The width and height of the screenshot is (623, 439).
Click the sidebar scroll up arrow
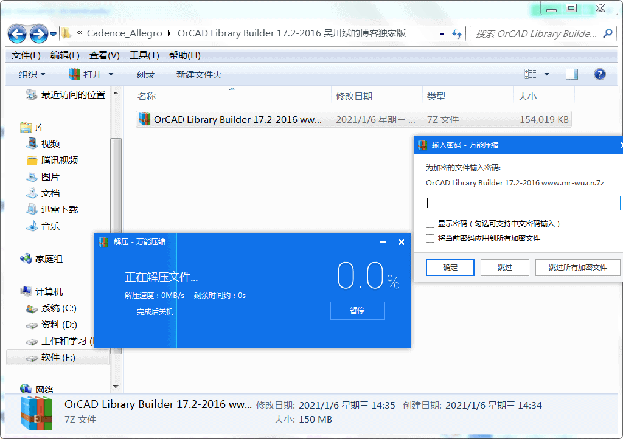pyautogui.click(x=116, y=93)
